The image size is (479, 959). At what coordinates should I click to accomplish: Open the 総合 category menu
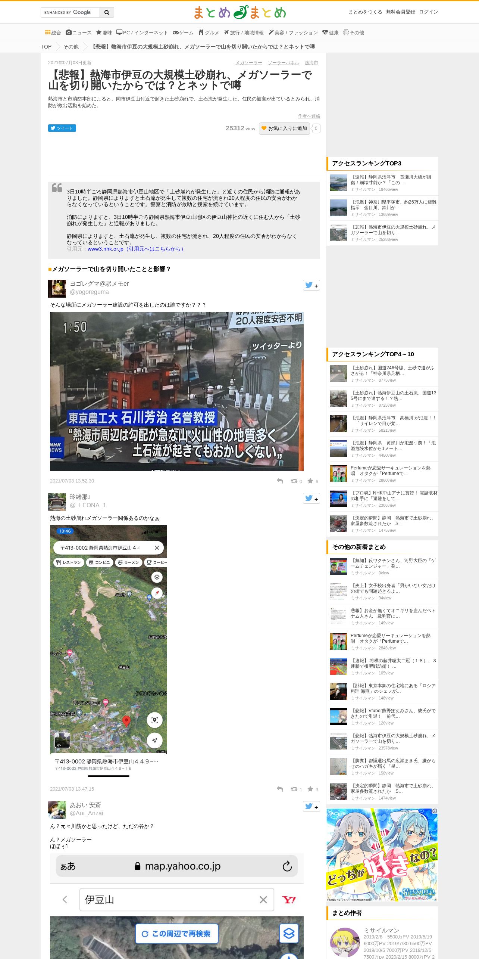(x=53, y=33)
